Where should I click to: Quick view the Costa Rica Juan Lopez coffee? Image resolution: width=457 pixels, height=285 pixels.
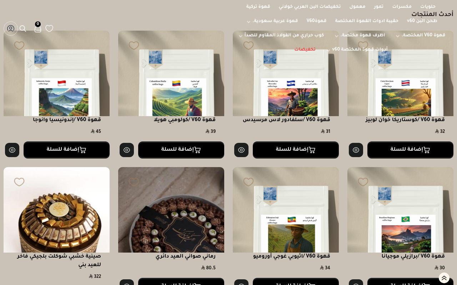click(356, 150)
